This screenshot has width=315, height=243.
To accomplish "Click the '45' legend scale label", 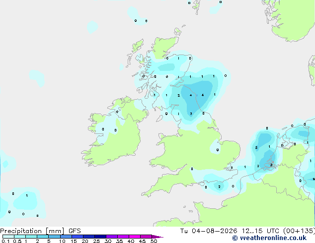I will (142, 241).
